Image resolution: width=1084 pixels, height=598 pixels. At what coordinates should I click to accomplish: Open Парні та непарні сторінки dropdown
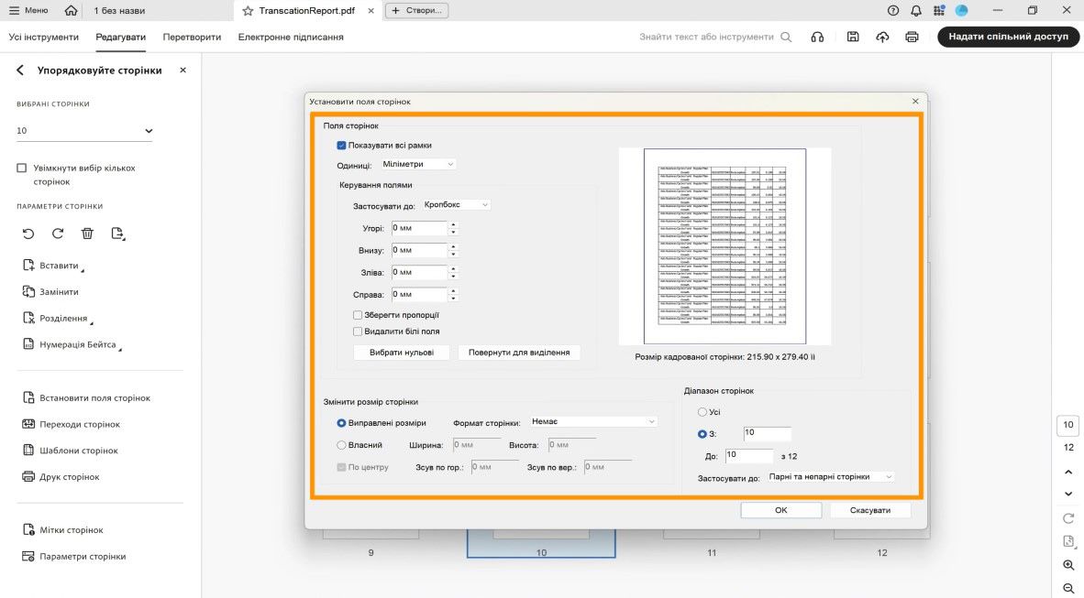click(x=830, y=476)
